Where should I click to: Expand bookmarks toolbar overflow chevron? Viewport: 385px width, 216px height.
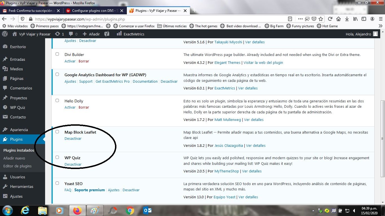point(380,26)
